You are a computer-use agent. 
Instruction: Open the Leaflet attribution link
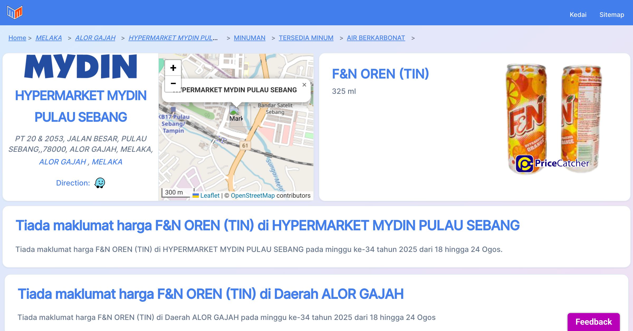210,196
